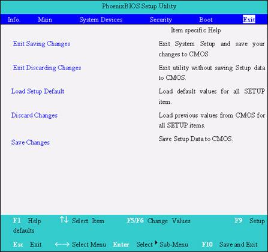Click help text 'Exit utility without saving Setup data'

[x=212, y=68]
